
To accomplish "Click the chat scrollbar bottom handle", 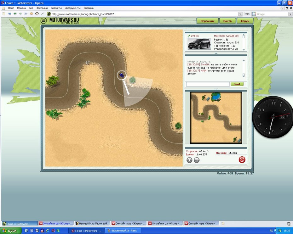I will 244,75.
